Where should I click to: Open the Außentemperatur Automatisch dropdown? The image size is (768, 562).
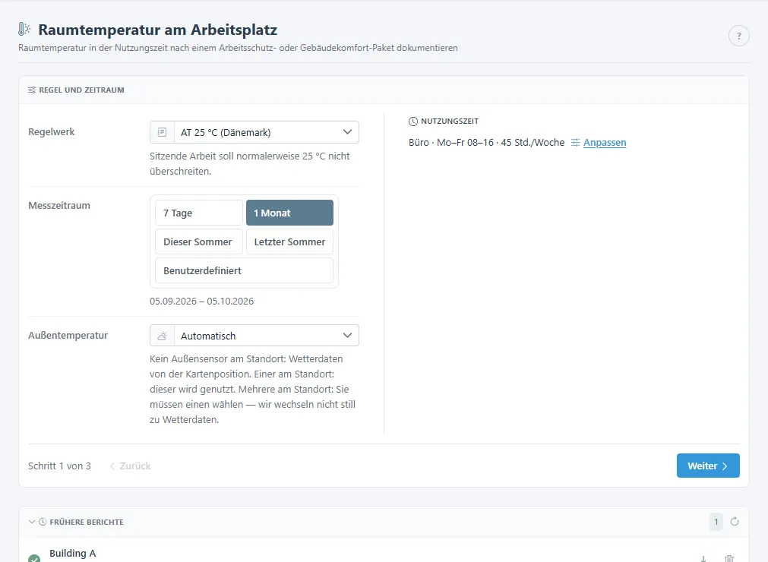(254, 336)
